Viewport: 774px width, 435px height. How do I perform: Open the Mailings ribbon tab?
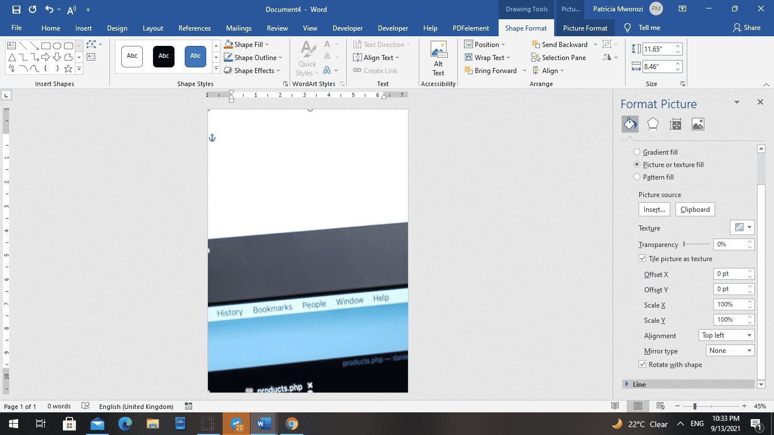pyautogui.click(x=239, y=27)
